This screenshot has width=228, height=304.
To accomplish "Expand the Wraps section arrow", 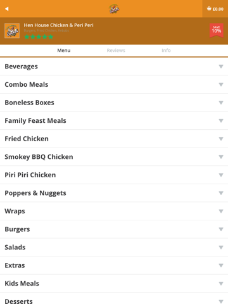I will 221,211.
